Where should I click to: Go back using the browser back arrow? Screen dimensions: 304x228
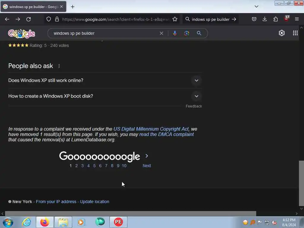7,19
